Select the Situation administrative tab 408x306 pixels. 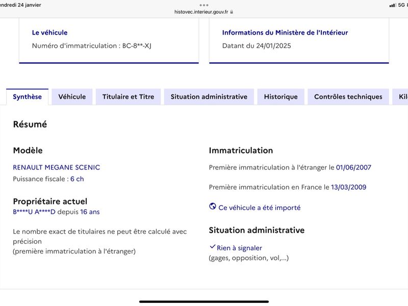click(x=209, y=97)
